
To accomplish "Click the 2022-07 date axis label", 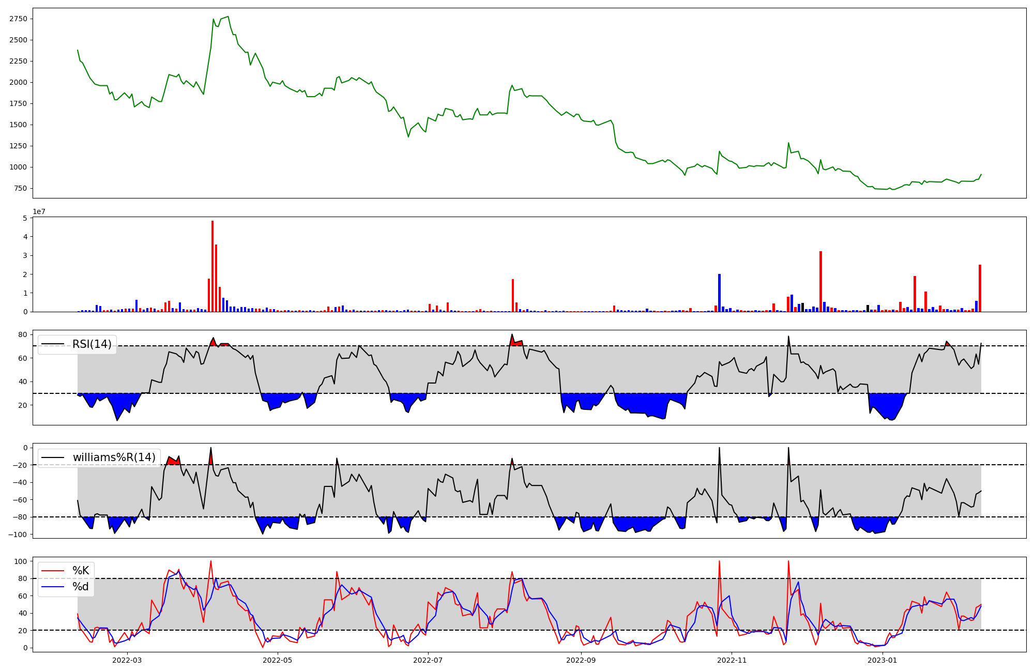I will 429,660.
